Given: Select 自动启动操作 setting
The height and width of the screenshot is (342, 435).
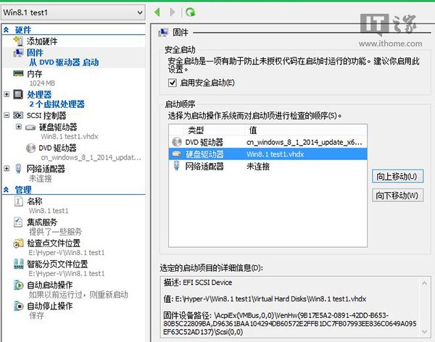Looking at the screenshot, I should point(50,285).
